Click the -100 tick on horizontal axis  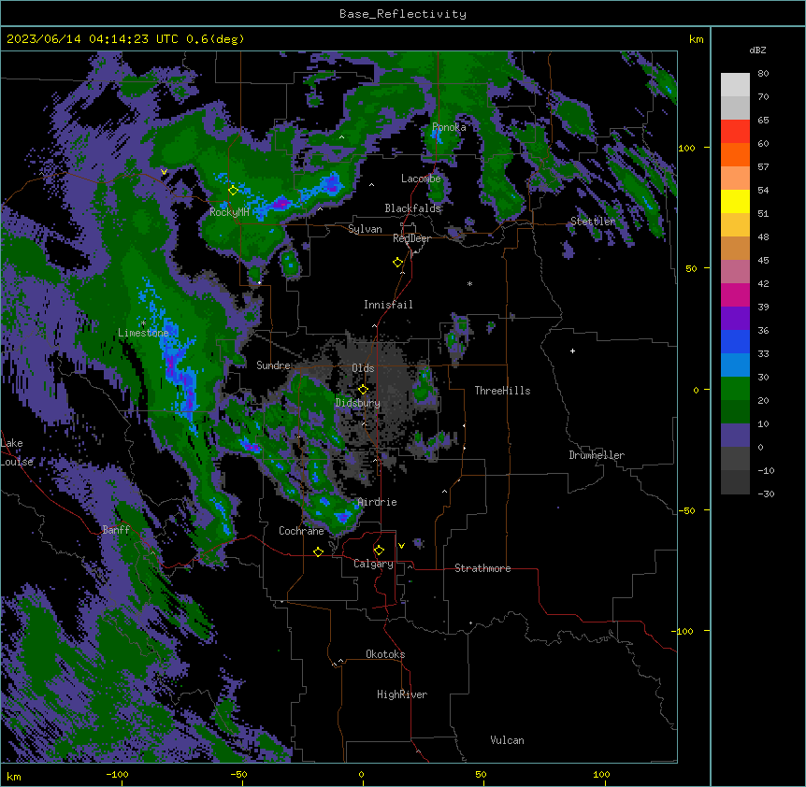(x=117, y=774)
